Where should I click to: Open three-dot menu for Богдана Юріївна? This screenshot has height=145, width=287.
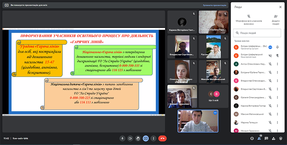[277, 72]
